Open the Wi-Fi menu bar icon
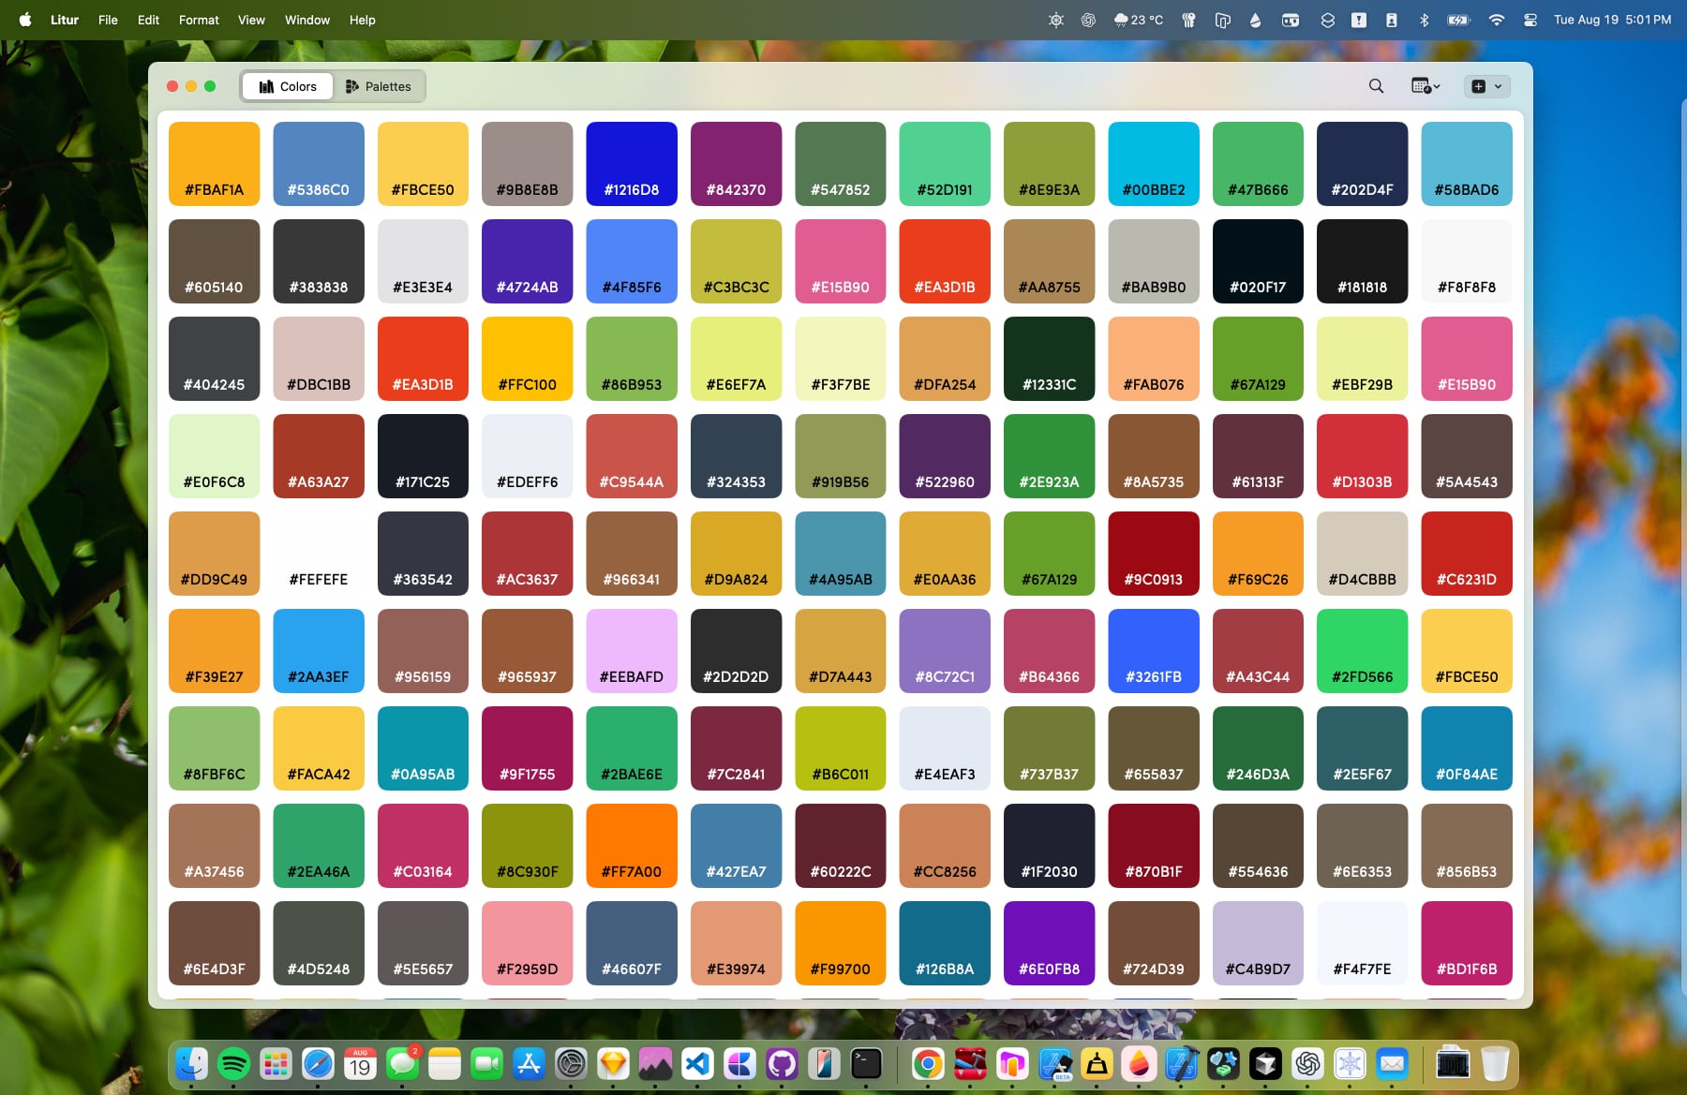This screenshot has height=1095, width=1687. pos(1496,20)
